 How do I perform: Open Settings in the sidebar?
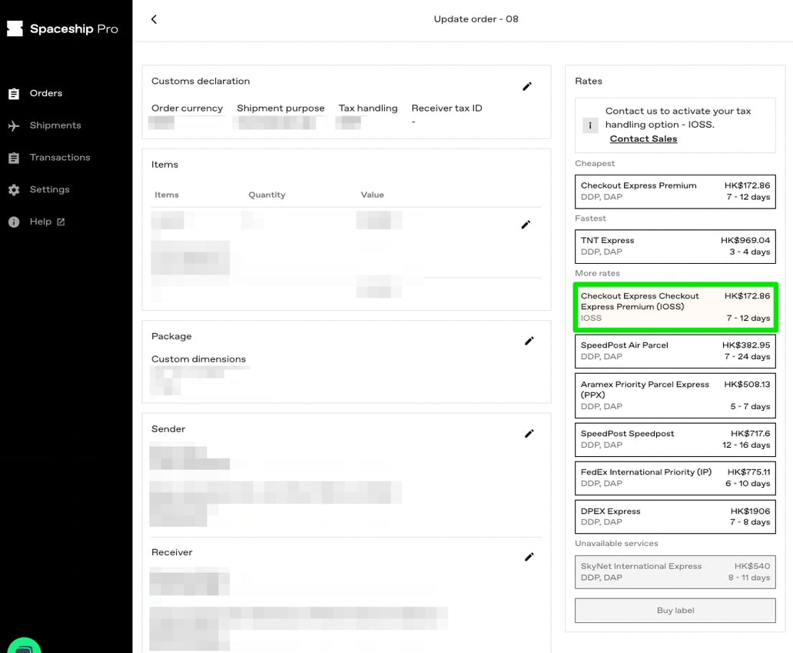[49, 190]
